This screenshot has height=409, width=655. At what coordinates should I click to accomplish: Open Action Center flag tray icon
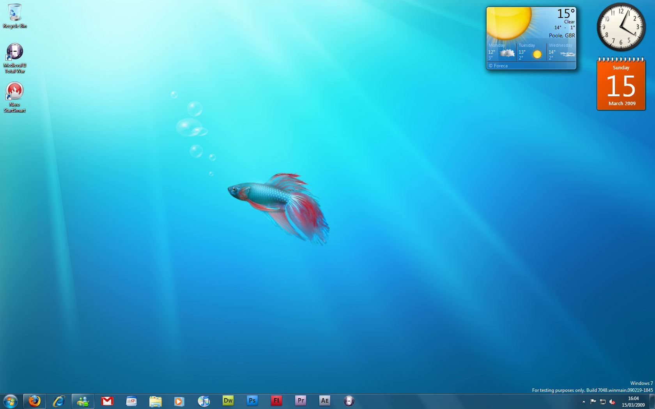point(593,402)
